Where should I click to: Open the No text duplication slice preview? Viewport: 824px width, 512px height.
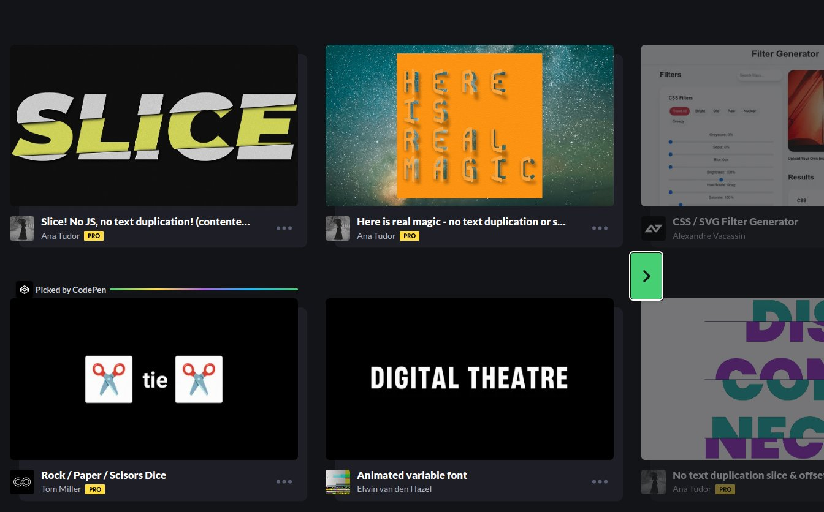point(733,379)
